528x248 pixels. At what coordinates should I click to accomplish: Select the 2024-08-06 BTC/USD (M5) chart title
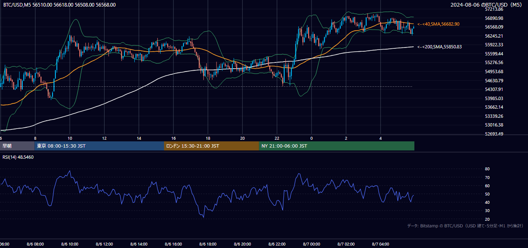click(x=487, y=5)
